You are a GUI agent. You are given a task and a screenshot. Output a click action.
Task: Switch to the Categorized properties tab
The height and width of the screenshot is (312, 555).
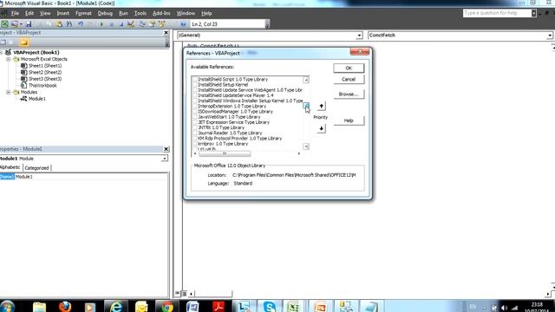(36, 168)
